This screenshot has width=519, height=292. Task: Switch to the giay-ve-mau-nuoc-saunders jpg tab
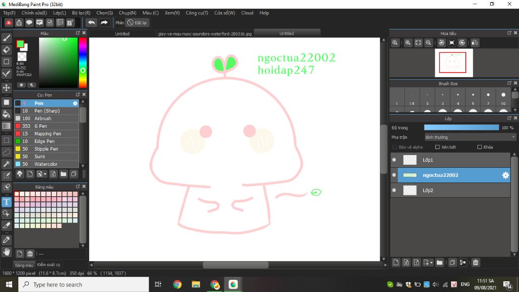coord(205,34)
